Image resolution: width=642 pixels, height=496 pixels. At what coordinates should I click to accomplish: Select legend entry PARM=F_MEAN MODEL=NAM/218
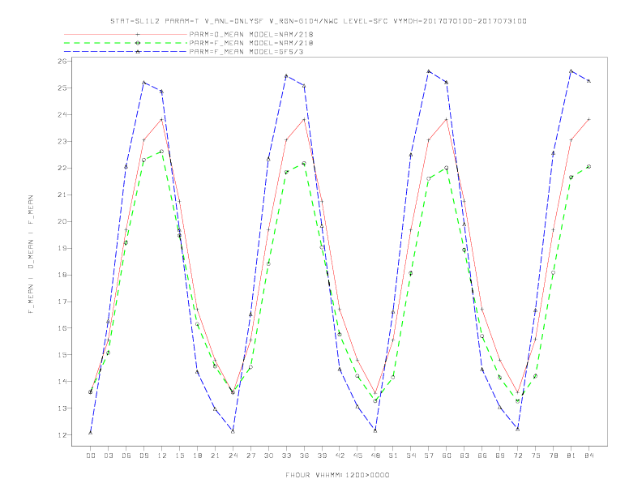pos(251,43)
